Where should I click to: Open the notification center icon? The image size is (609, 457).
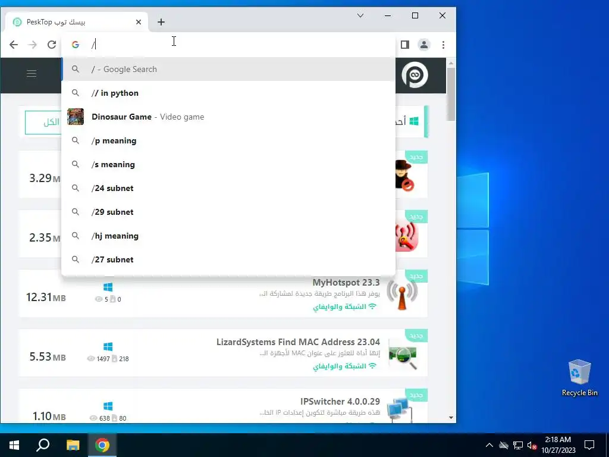coord(589,445)
